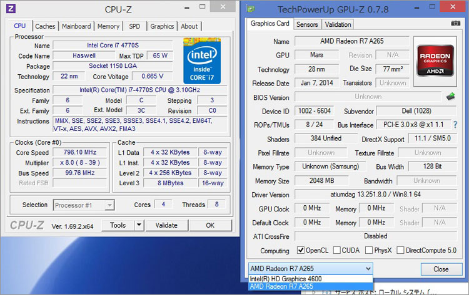Screen dimensions: 469x295
Task: Click the Radeon Graphics AMD logo
Action: point(435,62)
